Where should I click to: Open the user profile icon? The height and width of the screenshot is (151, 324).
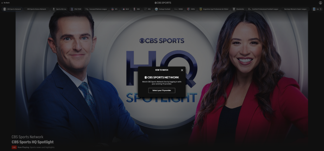click(321, 3)
